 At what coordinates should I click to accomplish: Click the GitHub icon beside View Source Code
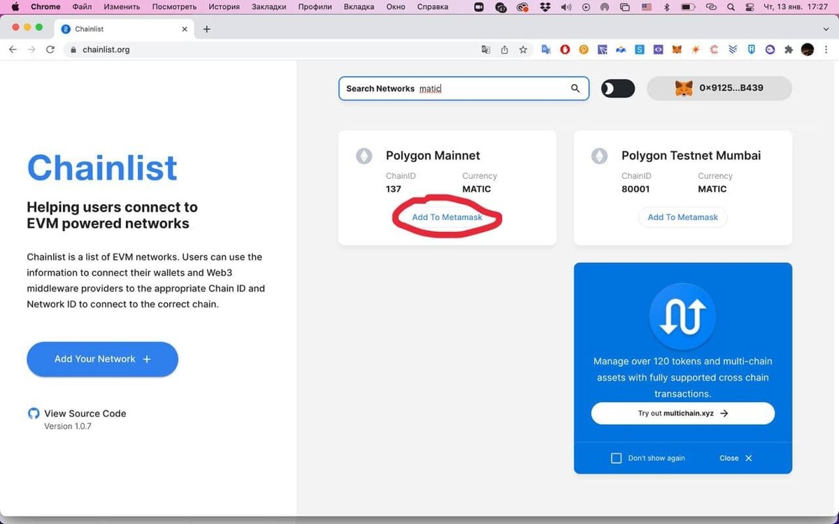pyautogui.click(x=34, y=414)
